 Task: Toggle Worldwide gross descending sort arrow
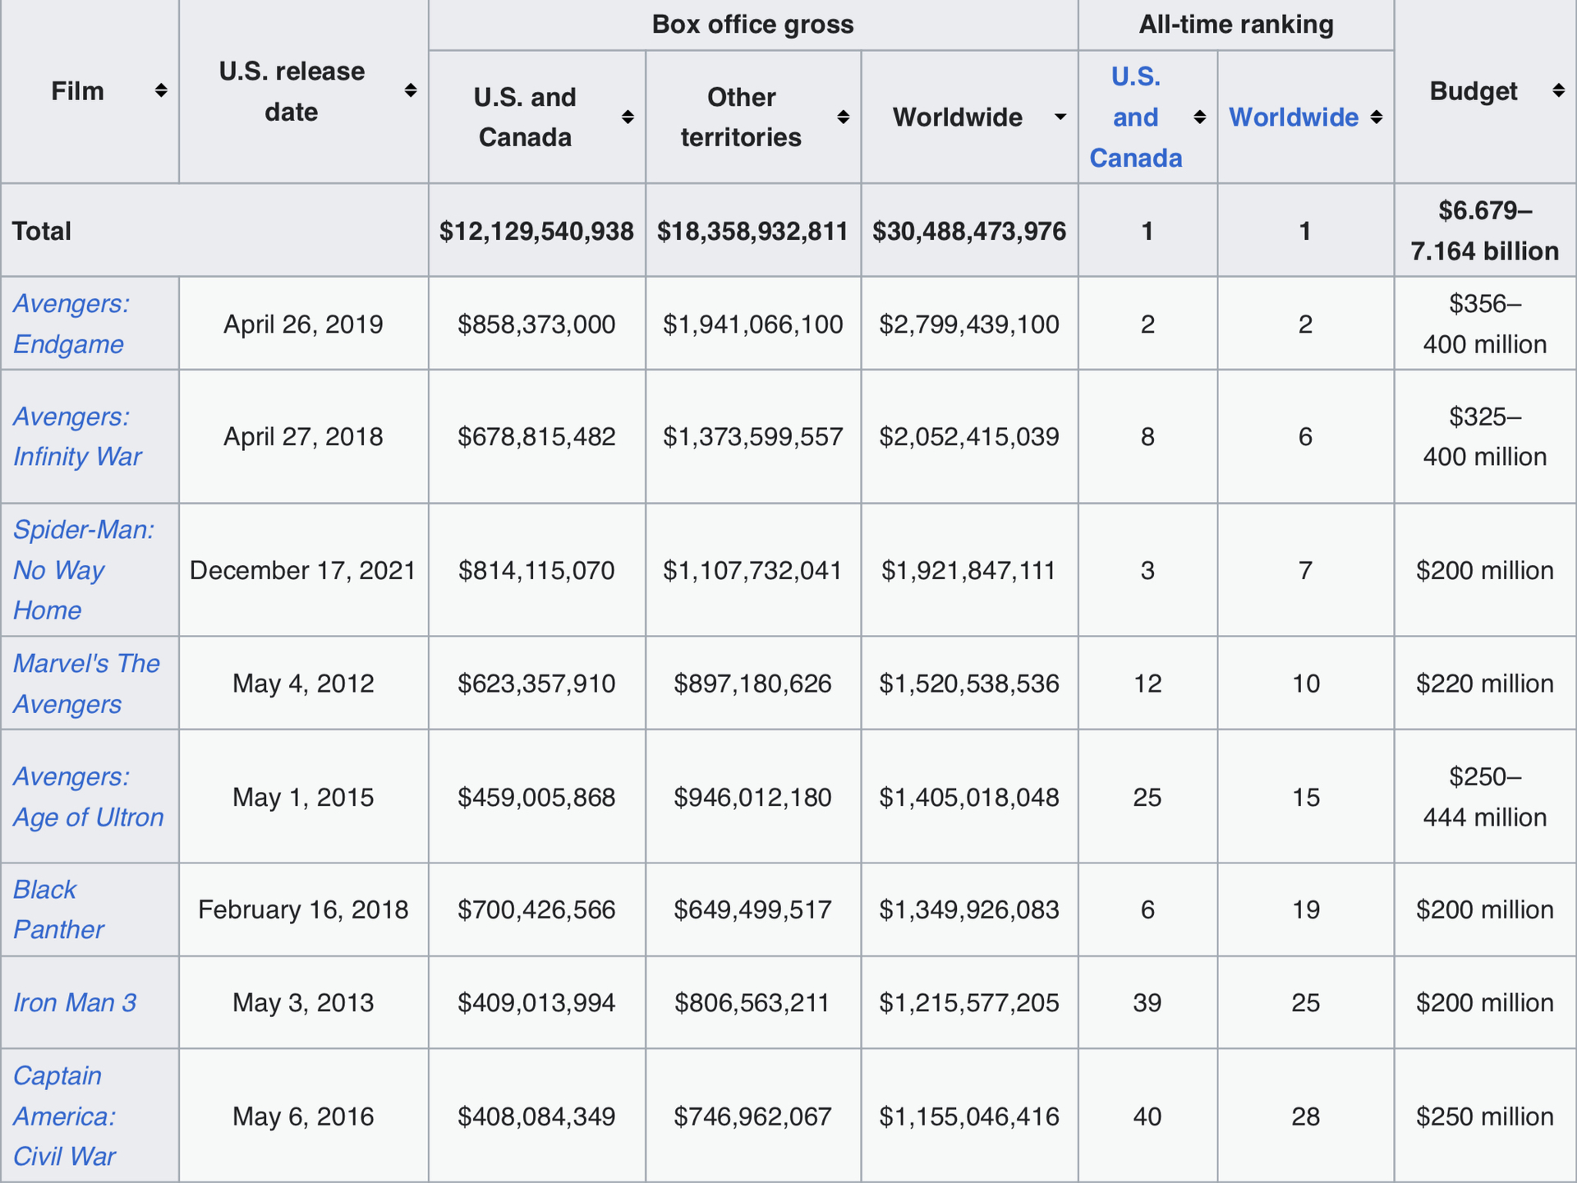(x=1060, y=117)
